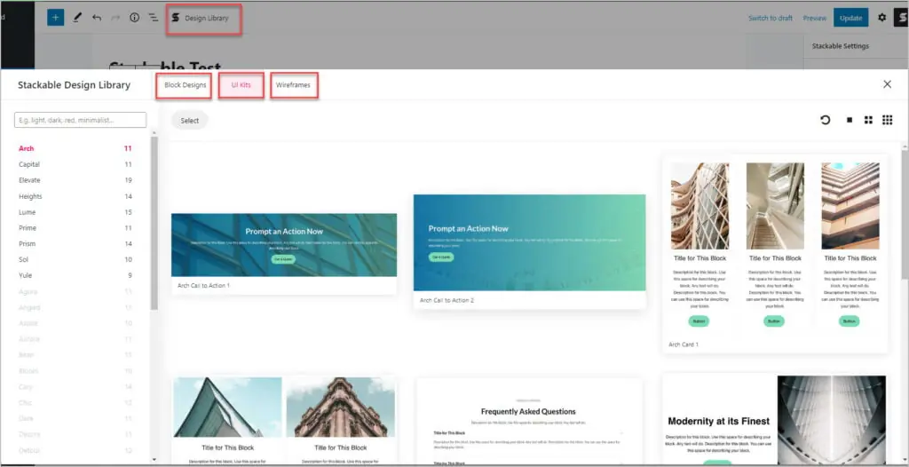The width and height of the screenshot is (909, 467).
Task: Select the Yule UI kit
Action: 75,275
